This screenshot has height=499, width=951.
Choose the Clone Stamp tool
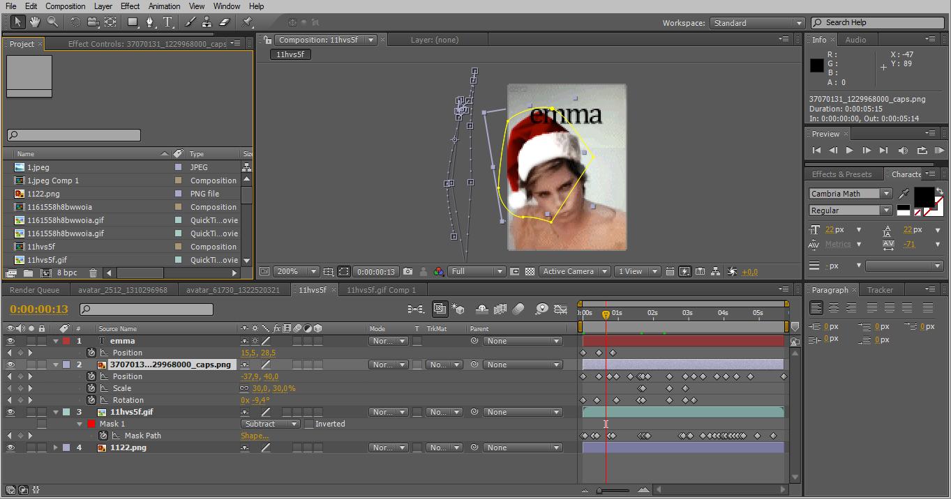(x=207, y=22)
